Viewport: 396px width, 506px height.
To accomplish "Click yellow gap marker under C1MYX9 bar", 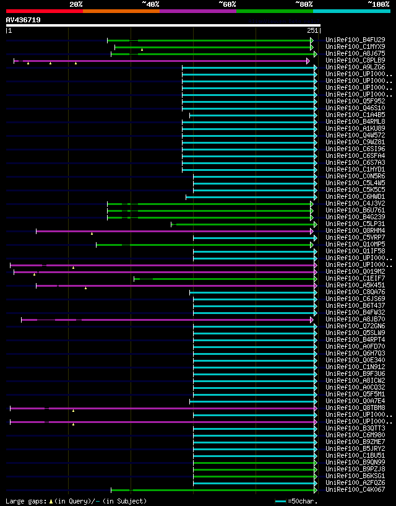I will pos(142,50).
